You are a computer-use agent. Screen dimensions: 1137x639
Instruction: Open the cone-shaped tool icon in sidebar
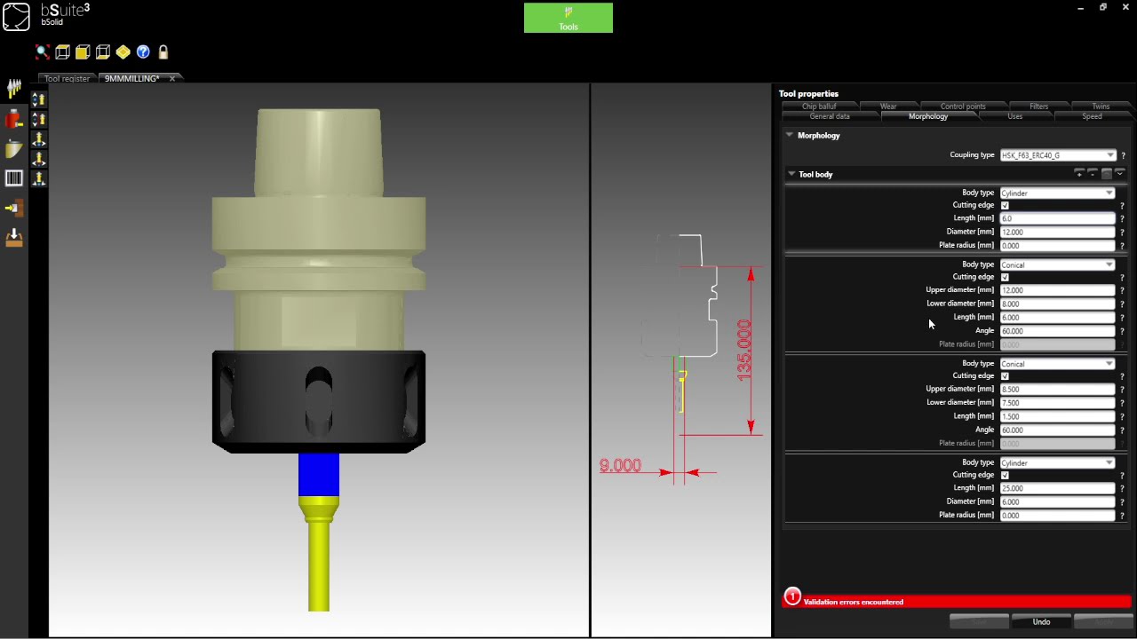[14, 148]
